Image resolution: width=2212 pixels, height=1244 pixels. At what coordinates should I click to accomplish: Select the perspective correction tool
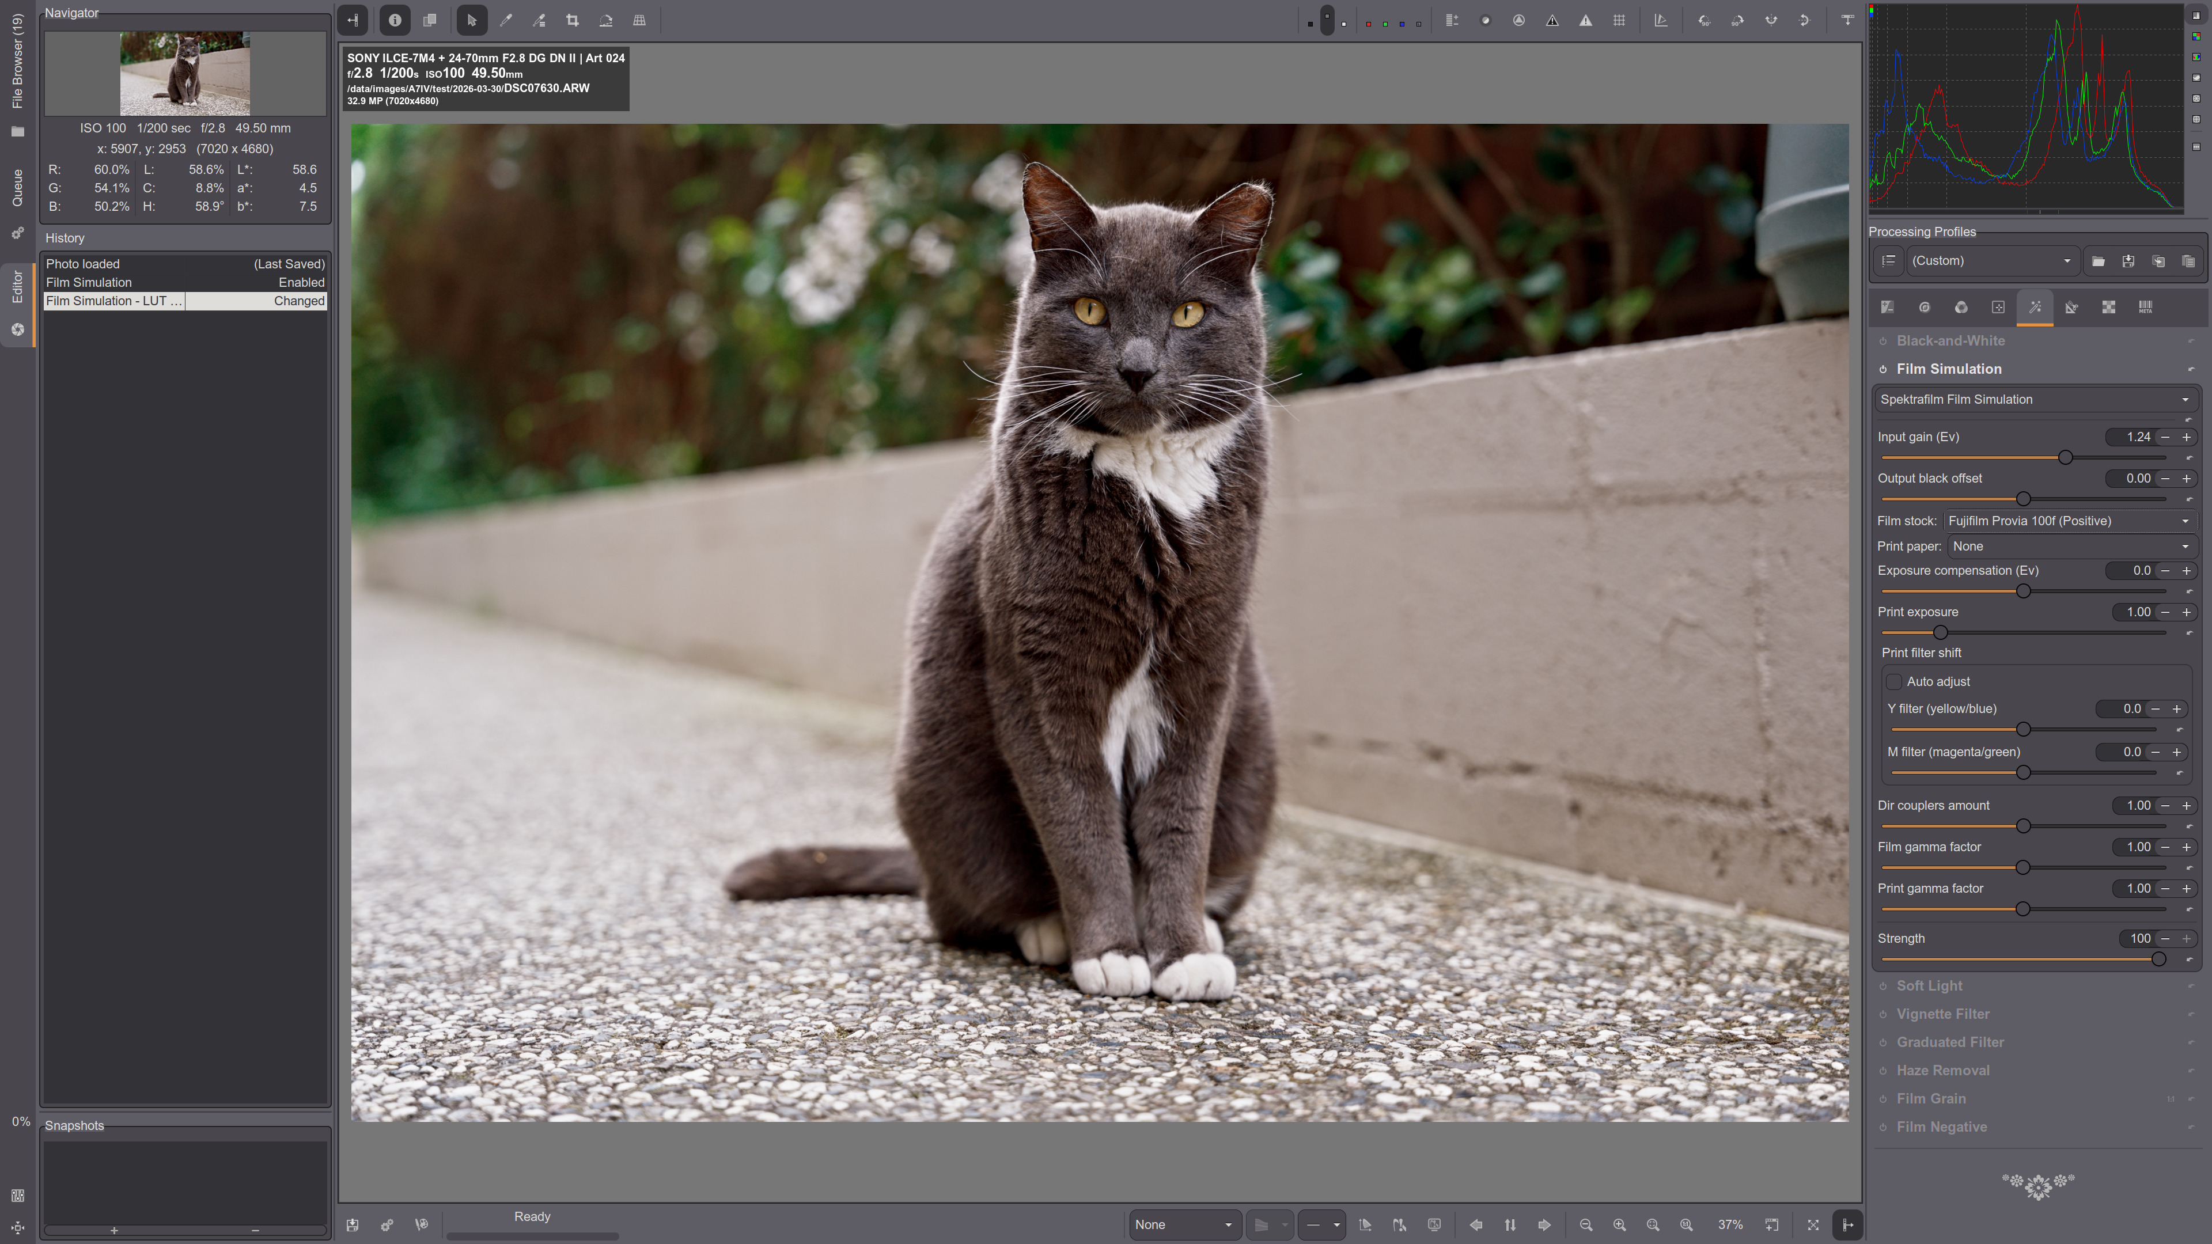[x=639, y=21]
